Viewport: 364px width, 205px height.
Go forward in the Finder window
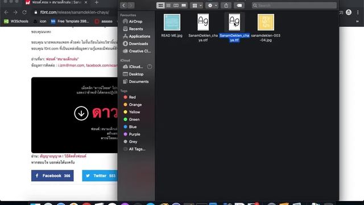click(x=131, y=5)
